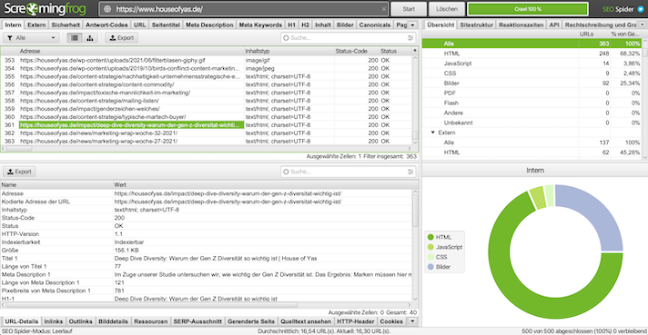Switch to list view icon

tap(75, 38)
